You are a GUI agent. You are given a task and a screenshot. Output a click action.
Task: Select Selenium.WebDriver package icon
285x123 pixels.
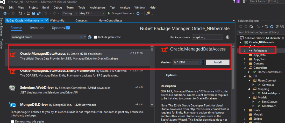tap(13, 88)
